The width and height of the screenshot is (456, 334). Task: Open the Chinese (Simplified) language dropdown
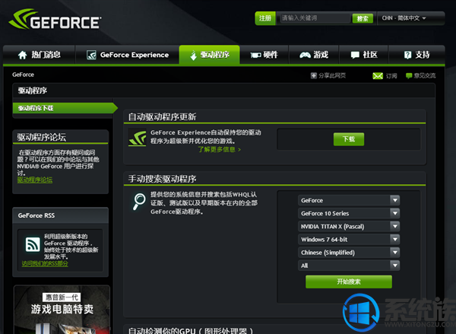[349, 253]
